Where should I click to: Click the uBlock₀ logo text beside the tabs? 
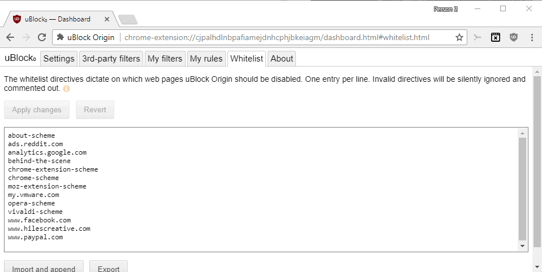pos(20,58)
